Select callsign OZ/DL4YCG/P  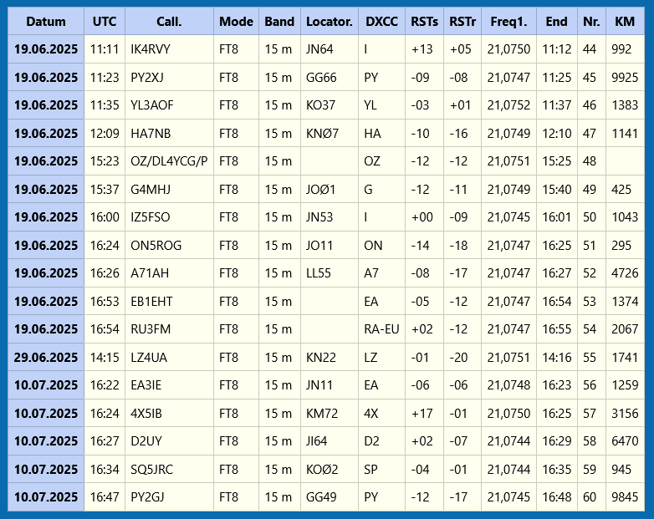click(x=169, y=161)
